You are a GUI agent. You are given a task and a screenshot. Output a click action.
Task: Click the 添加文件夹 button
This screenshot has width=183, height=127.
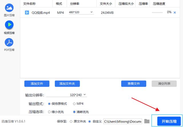pyautogui.click(x=67, y=84)
